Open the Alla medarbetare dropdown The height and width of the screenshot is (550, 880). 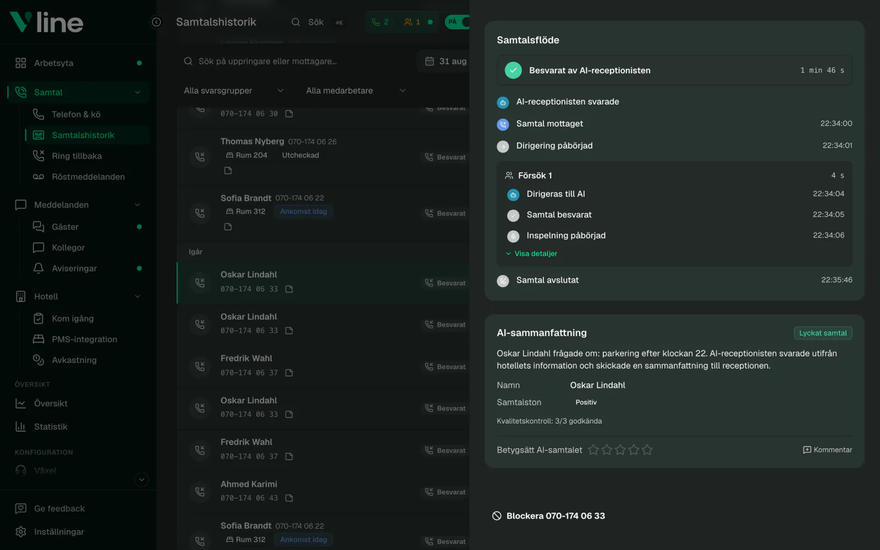pyautogui.click(x=356, y=91)
